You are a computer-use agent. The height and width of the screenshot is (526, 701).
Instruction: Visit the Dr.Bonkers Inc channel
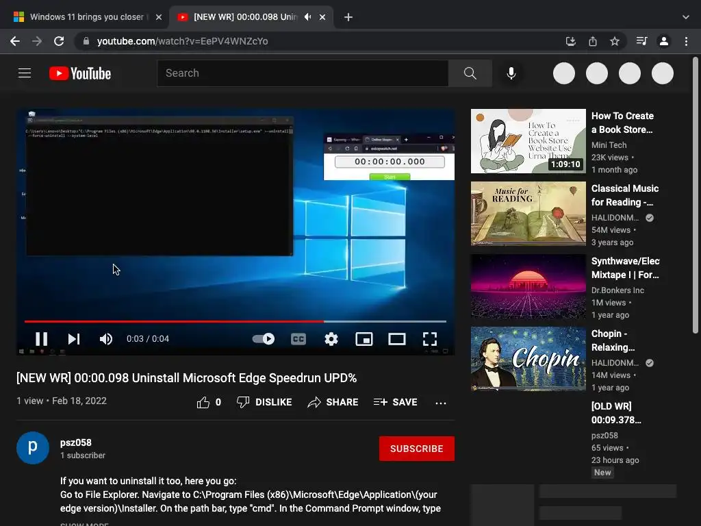tap(618, 290)
